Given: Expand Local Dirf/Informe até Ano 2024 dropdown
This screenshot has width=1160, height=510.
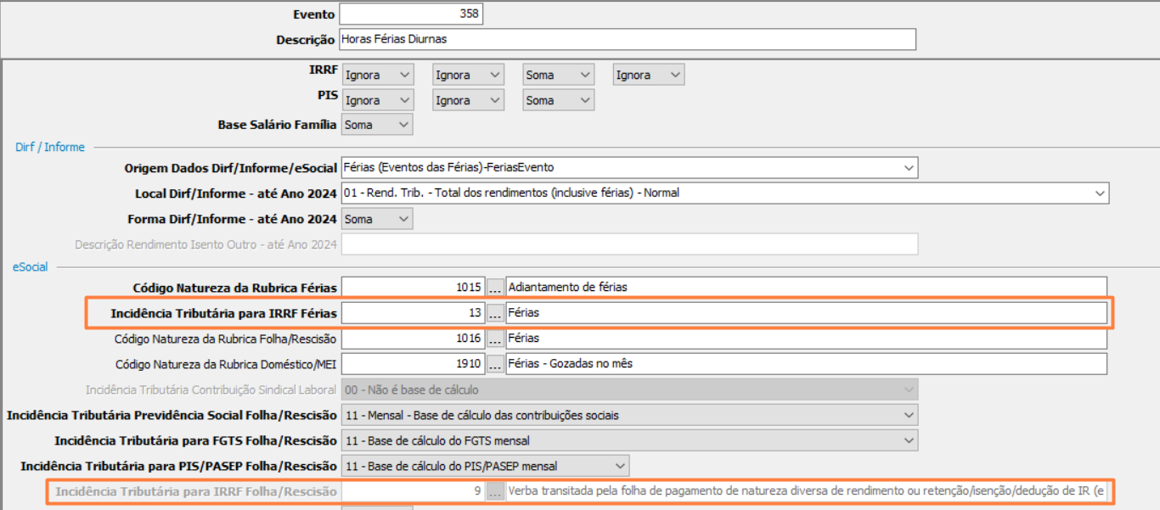Looking at the screenshot, I should 724,193.
